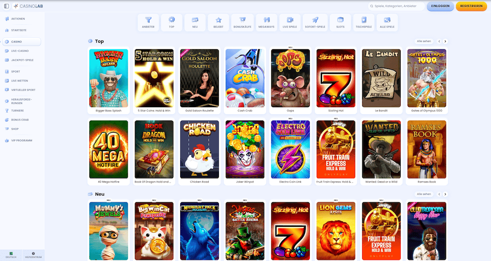
Task: Open the Live Spiele category
Action: point(290,23)
